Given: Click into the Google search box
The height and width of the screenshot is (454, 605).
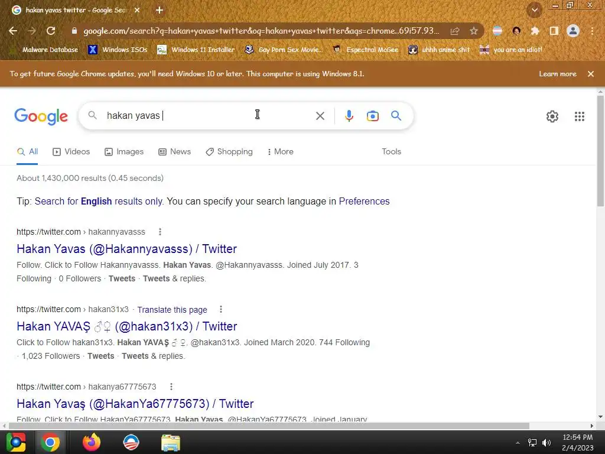Looking at the screenshot, I should pos(209,115).
